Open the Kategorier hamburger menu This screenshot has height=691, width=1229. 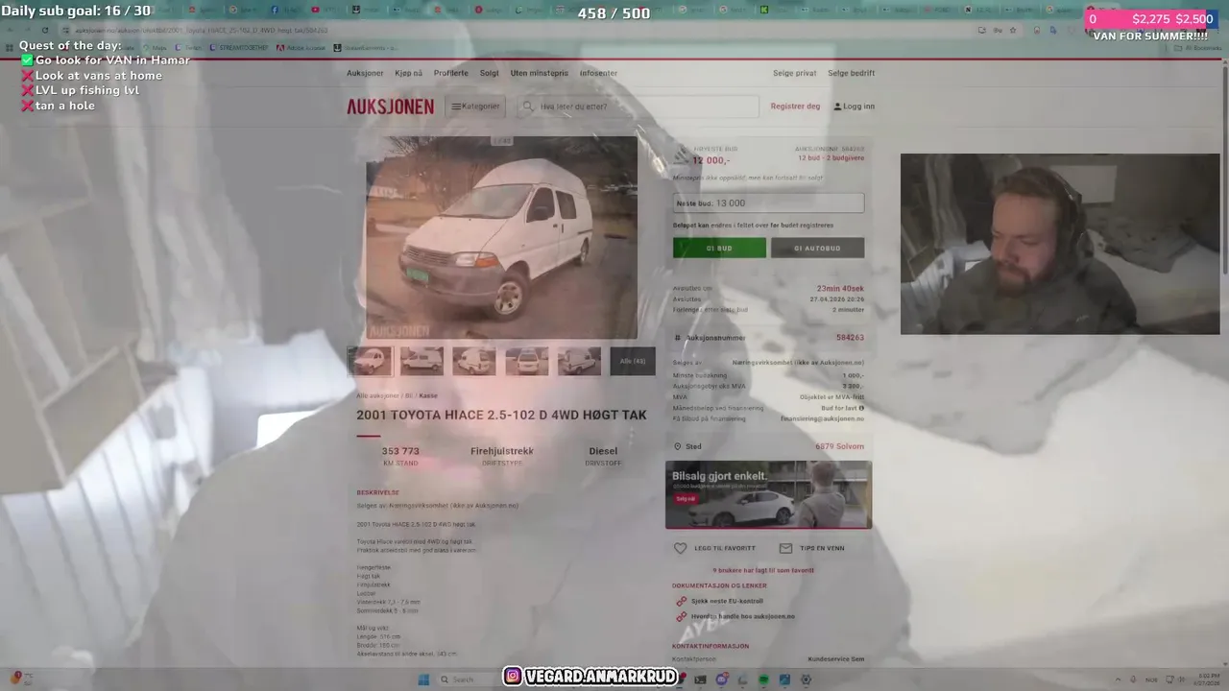tap(475, 107)
